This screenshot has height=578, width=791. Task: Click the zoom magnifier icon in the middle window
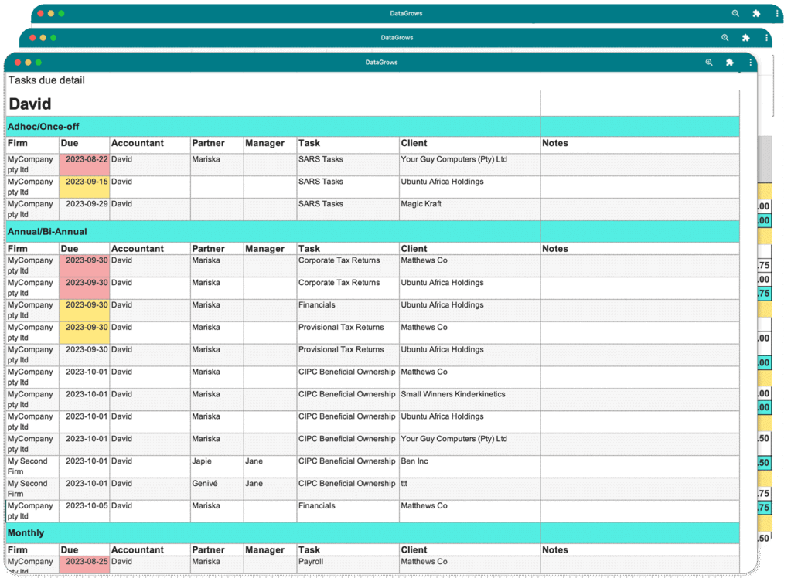point(725,37)
